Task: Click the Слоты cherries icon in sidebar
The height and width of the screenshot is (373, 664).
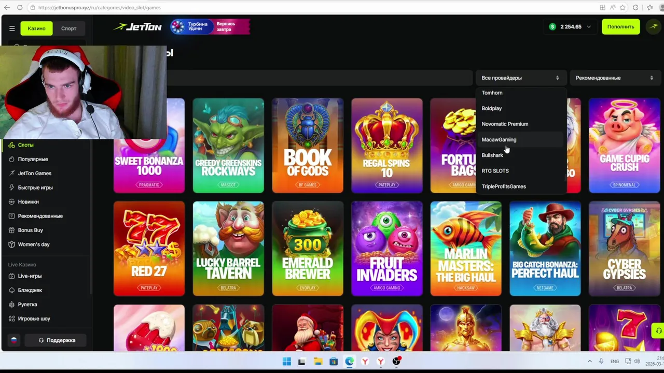Action: [12, 145]
